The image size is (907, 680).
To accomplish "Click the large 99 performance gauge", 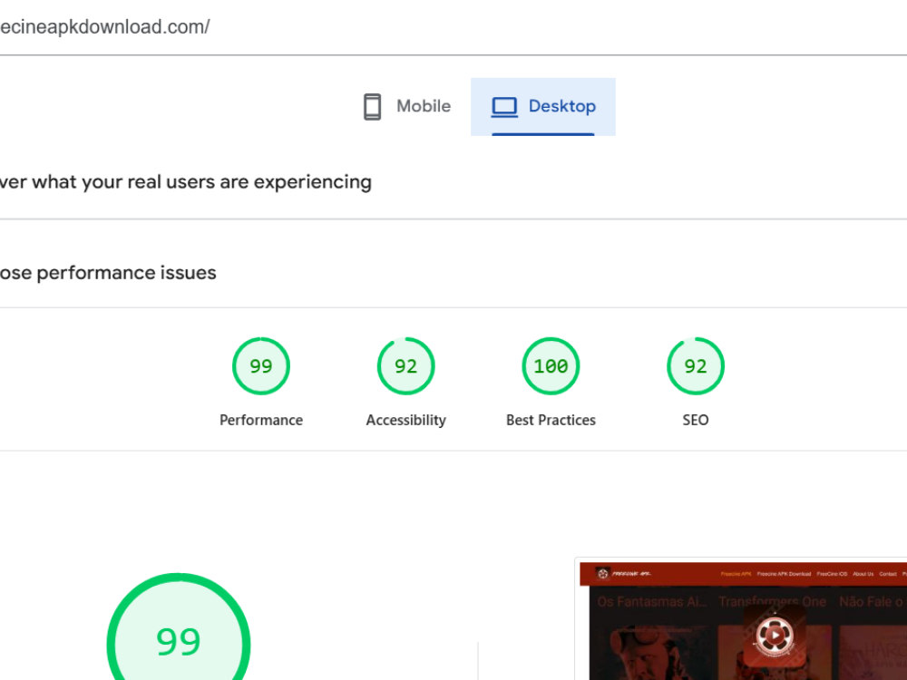I will (x=179, y=627).
